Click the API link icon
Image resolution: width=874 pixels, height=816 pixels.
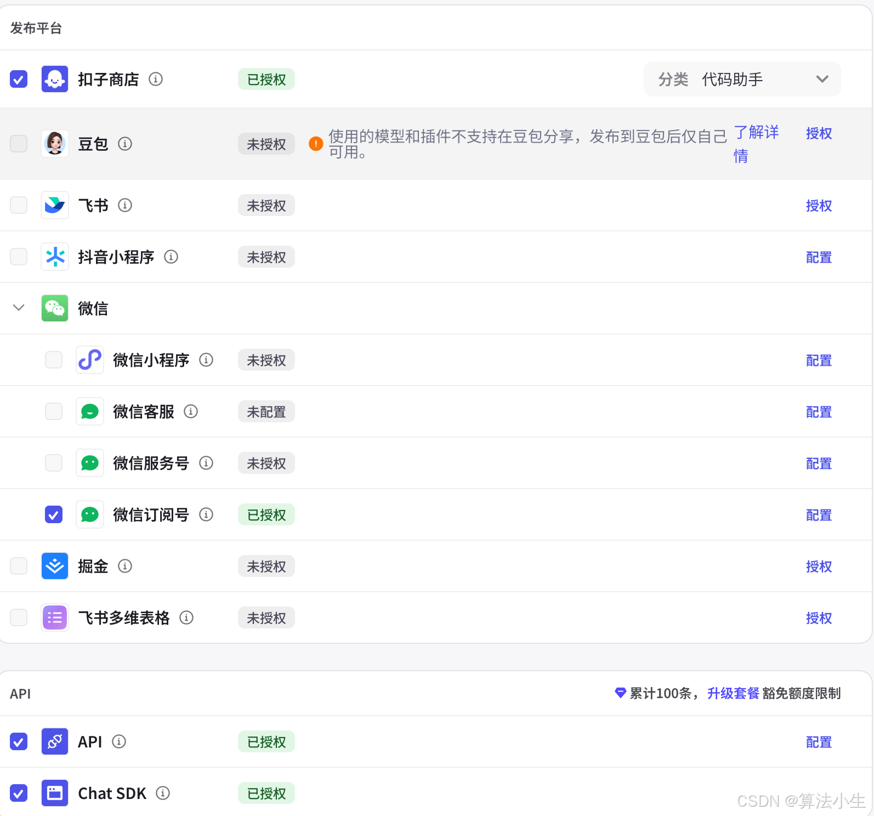pos(55,741)
